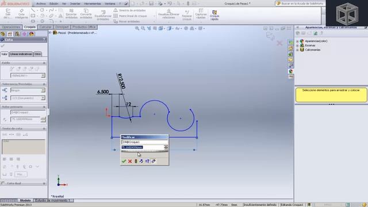Click Simetría de entidades
Screen dimensions: 368x207
[129, 10]
